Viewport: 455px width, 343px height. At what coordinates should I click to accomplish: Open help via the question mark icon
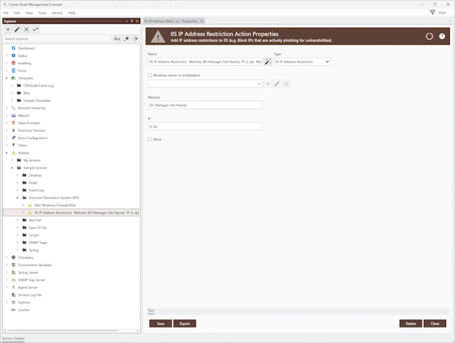point(442,36)
